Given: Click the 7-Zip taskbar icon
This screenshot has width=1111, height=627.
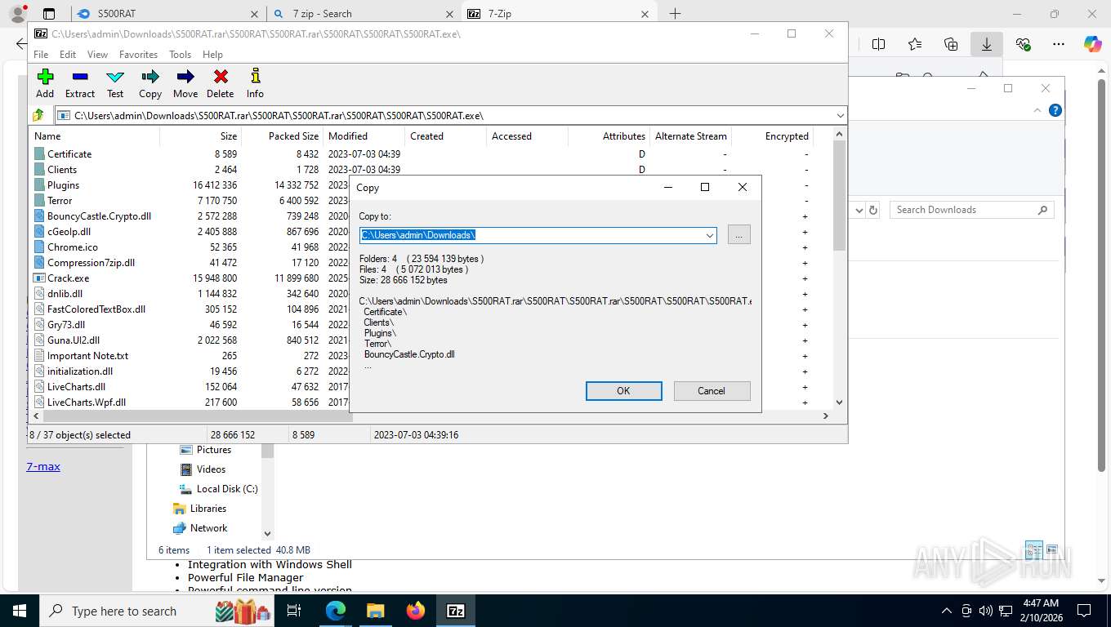Looking at the screenshot, I should (456, 611).
